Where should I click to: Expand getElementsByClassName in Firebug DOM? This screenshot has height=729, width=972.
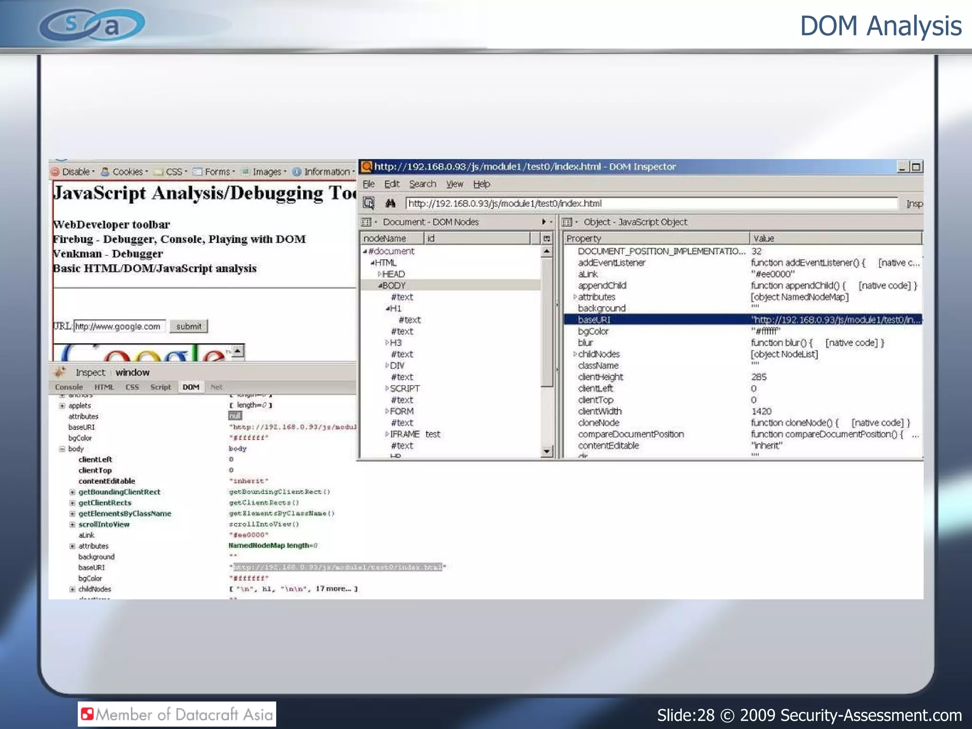(72, 514)
